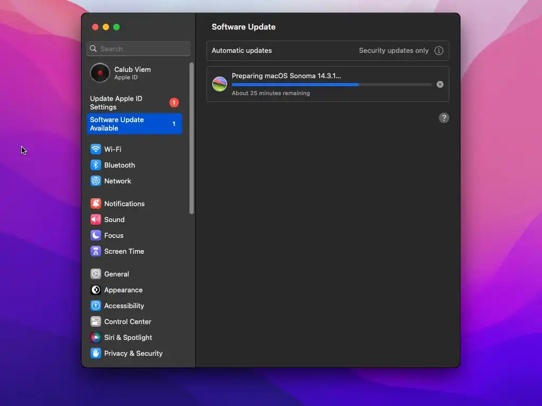
Task: Click the Sound speaker icon
Action: point(96,219)
